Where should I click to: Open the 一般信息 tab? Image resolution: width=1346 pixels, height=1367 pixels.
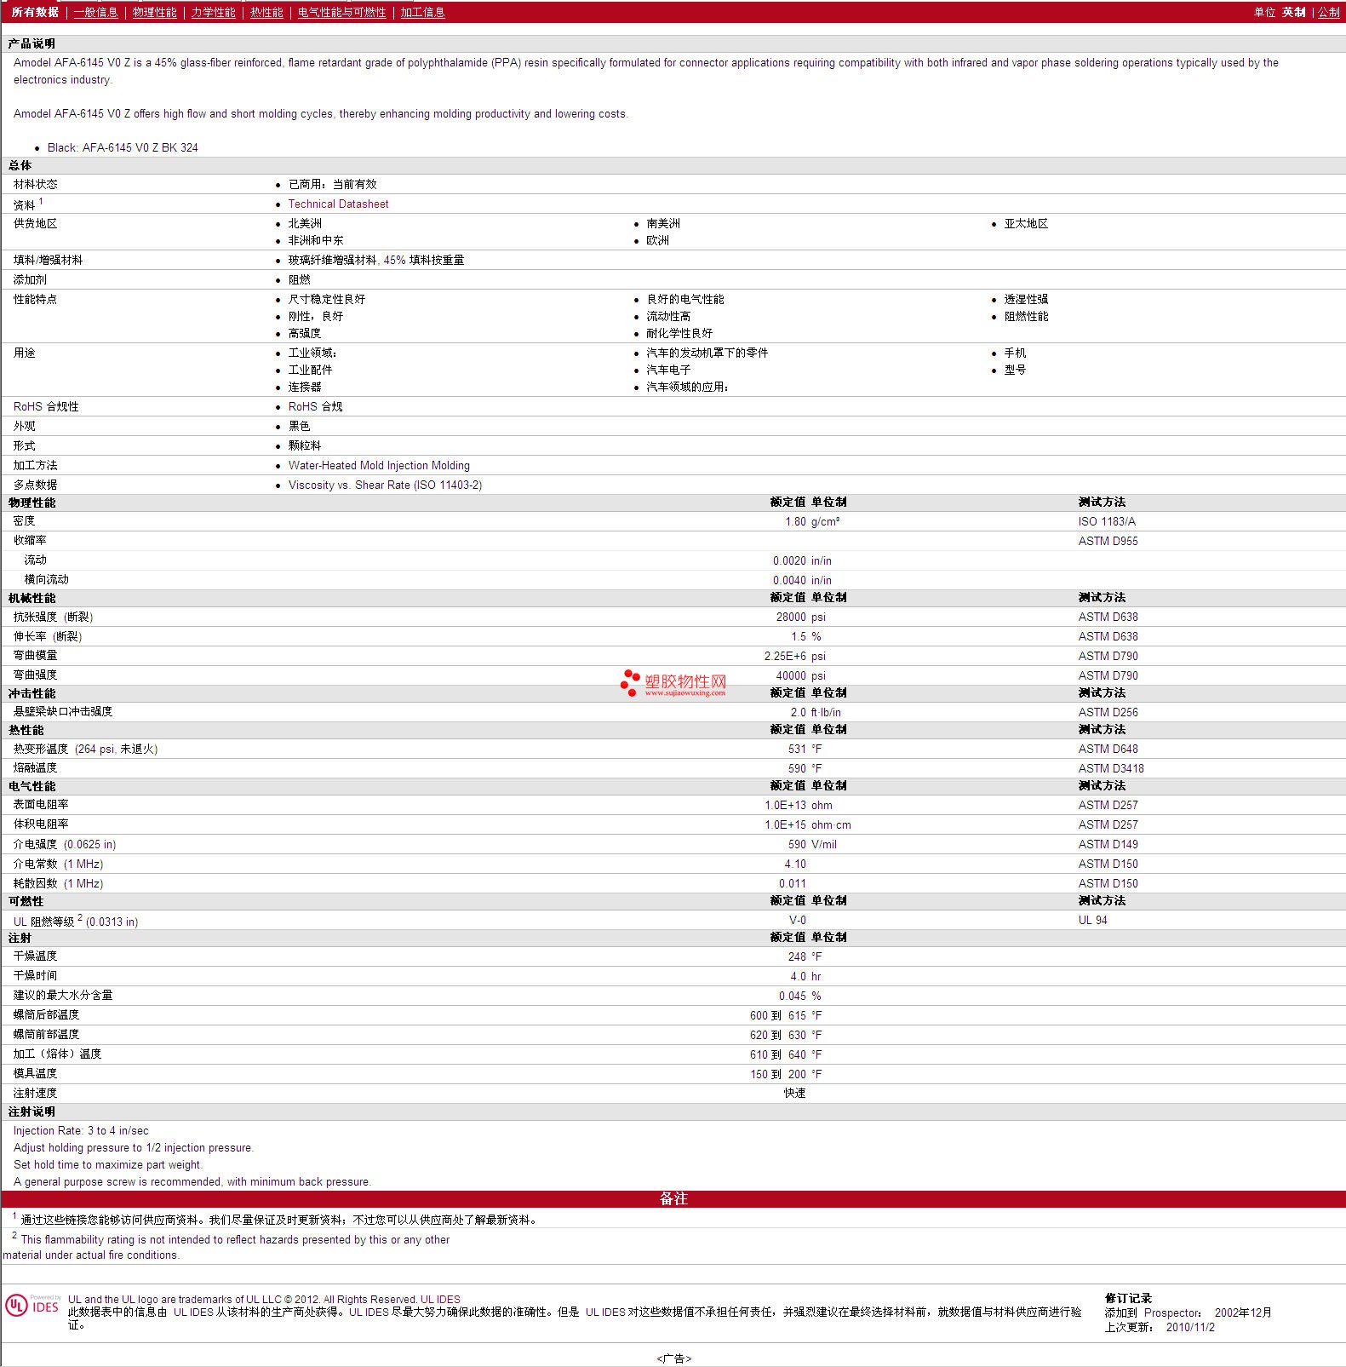pos(96,12)
